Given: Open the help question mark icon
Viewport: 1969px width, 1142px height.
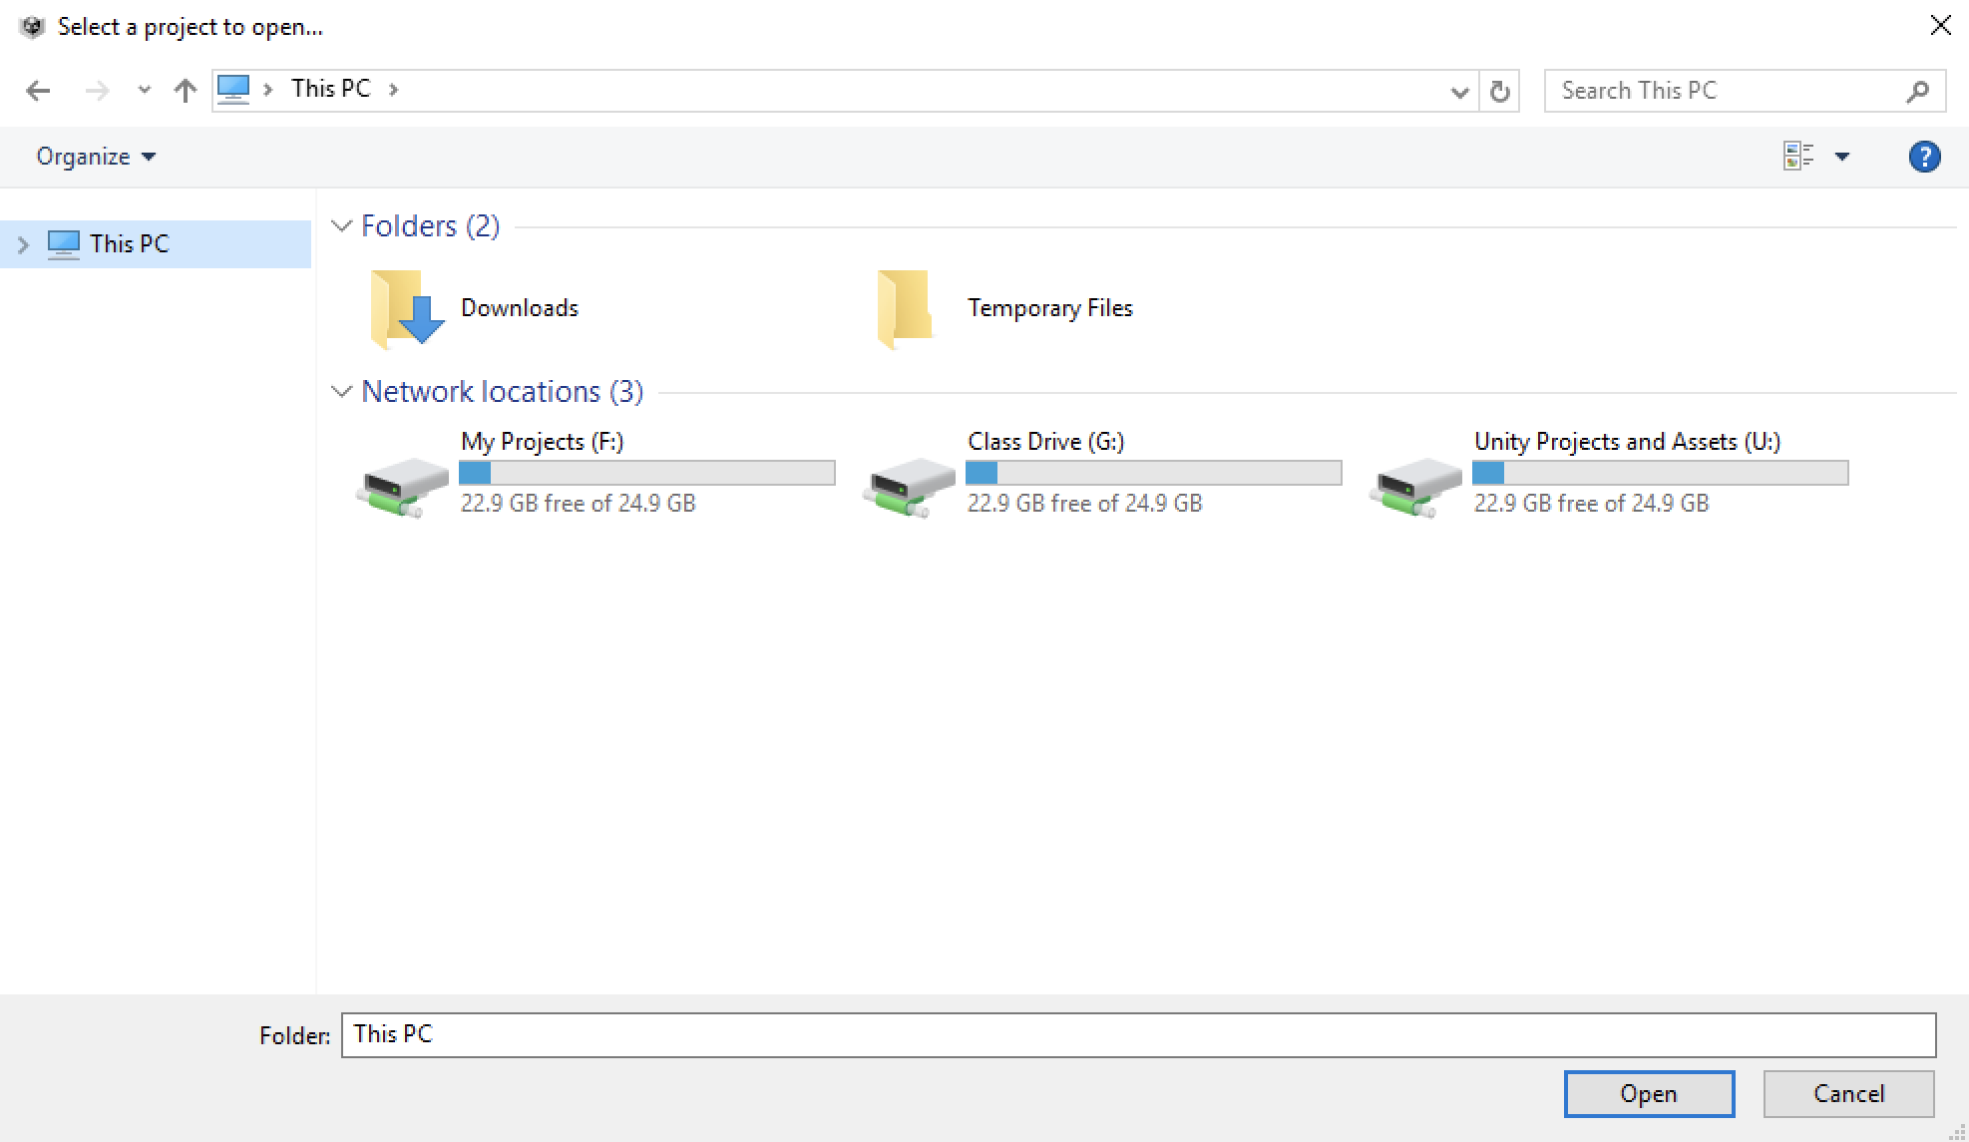Looking at the screenshot, I should pos(1924,157).
